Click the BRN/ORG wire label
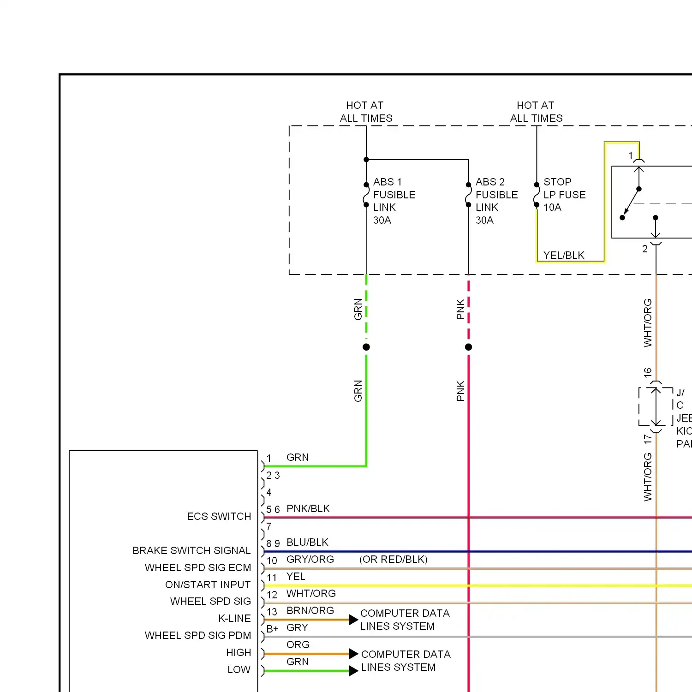Screen dimensions: 692x692 (310, 610)
